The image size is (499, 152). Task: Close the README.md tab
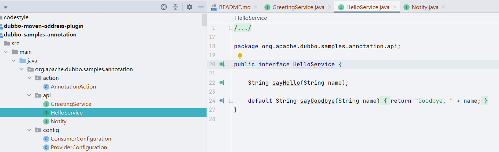point(256,7)
